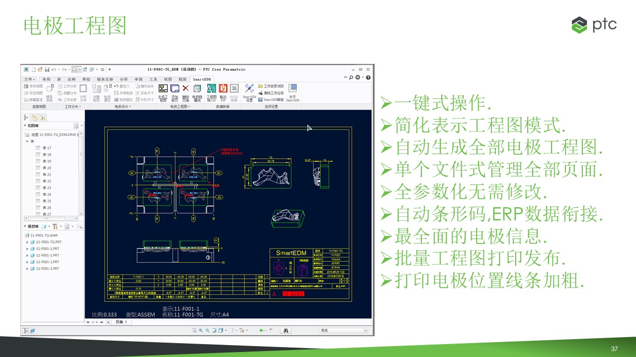The image size is (636, 357).
Task: Click SmartEDM帮助 button
Action: [x=271, y=99]
